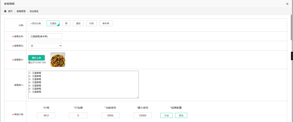The width and height of the screenshot is (293, 122).
Task: Focus the 套餐简介 description textarea
Action: [83, 84]
